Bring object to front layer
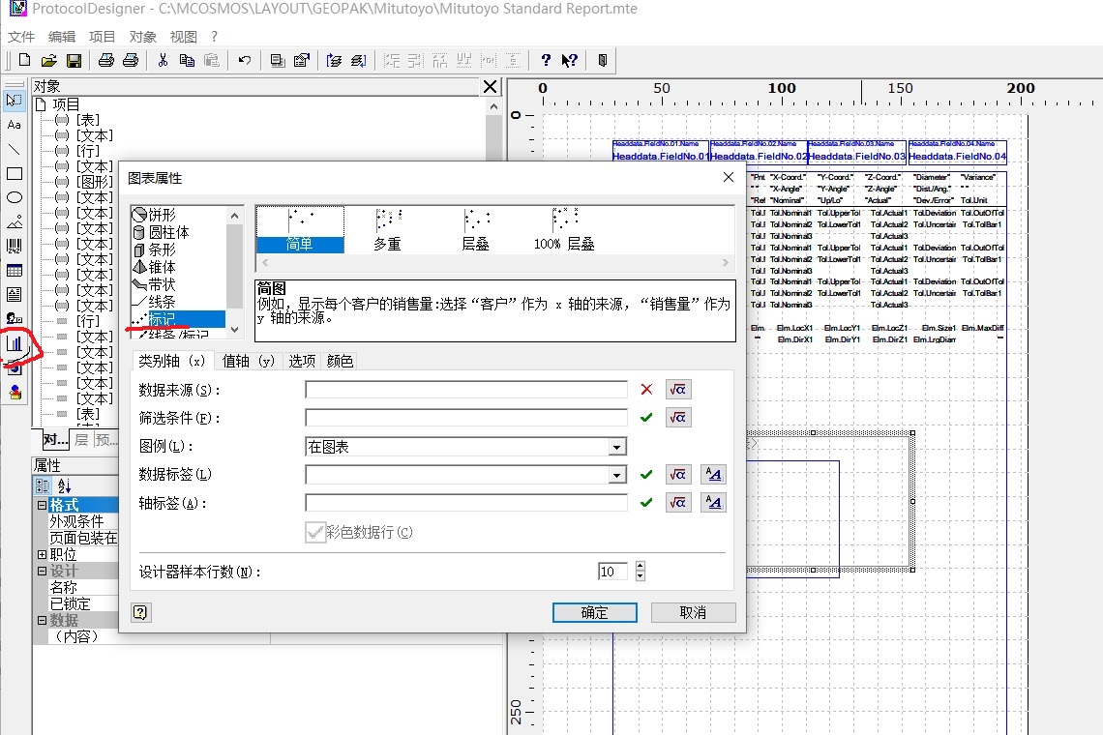 (334, 61)
